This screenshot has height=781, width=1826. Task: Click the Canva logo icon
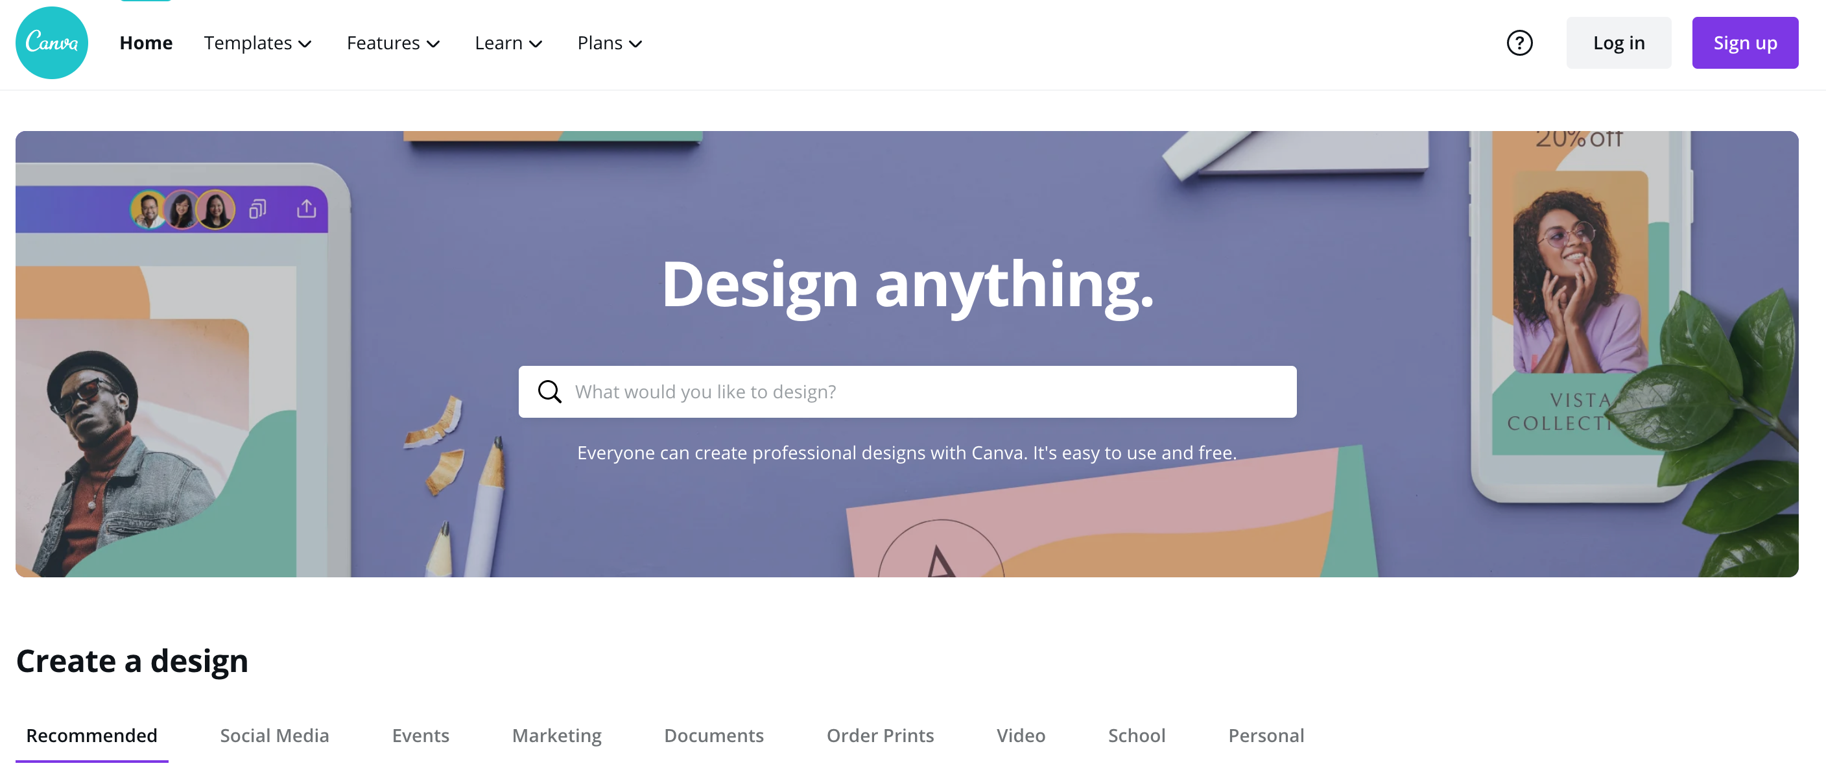coord(51,43)
